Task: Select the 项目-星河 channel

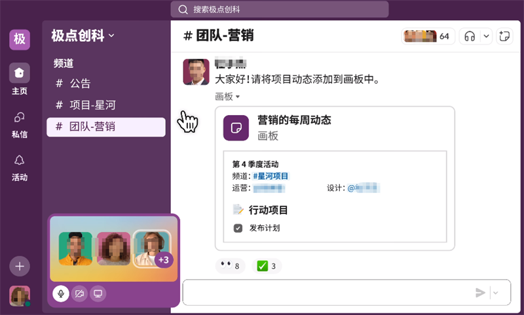Action: [92, 105]
